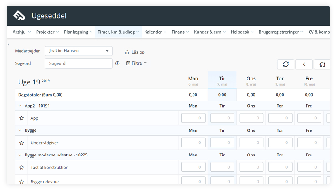Image resolution: width=336 pixels, height=190 pixels.
Task: Click Tast af konstruktion Wednesday hours field
Action: coord(251,167)
